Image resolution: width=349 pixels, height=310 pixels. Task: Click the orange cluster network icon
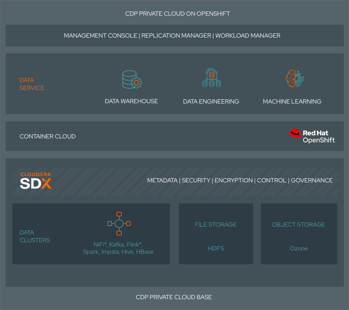click(119, 223)
